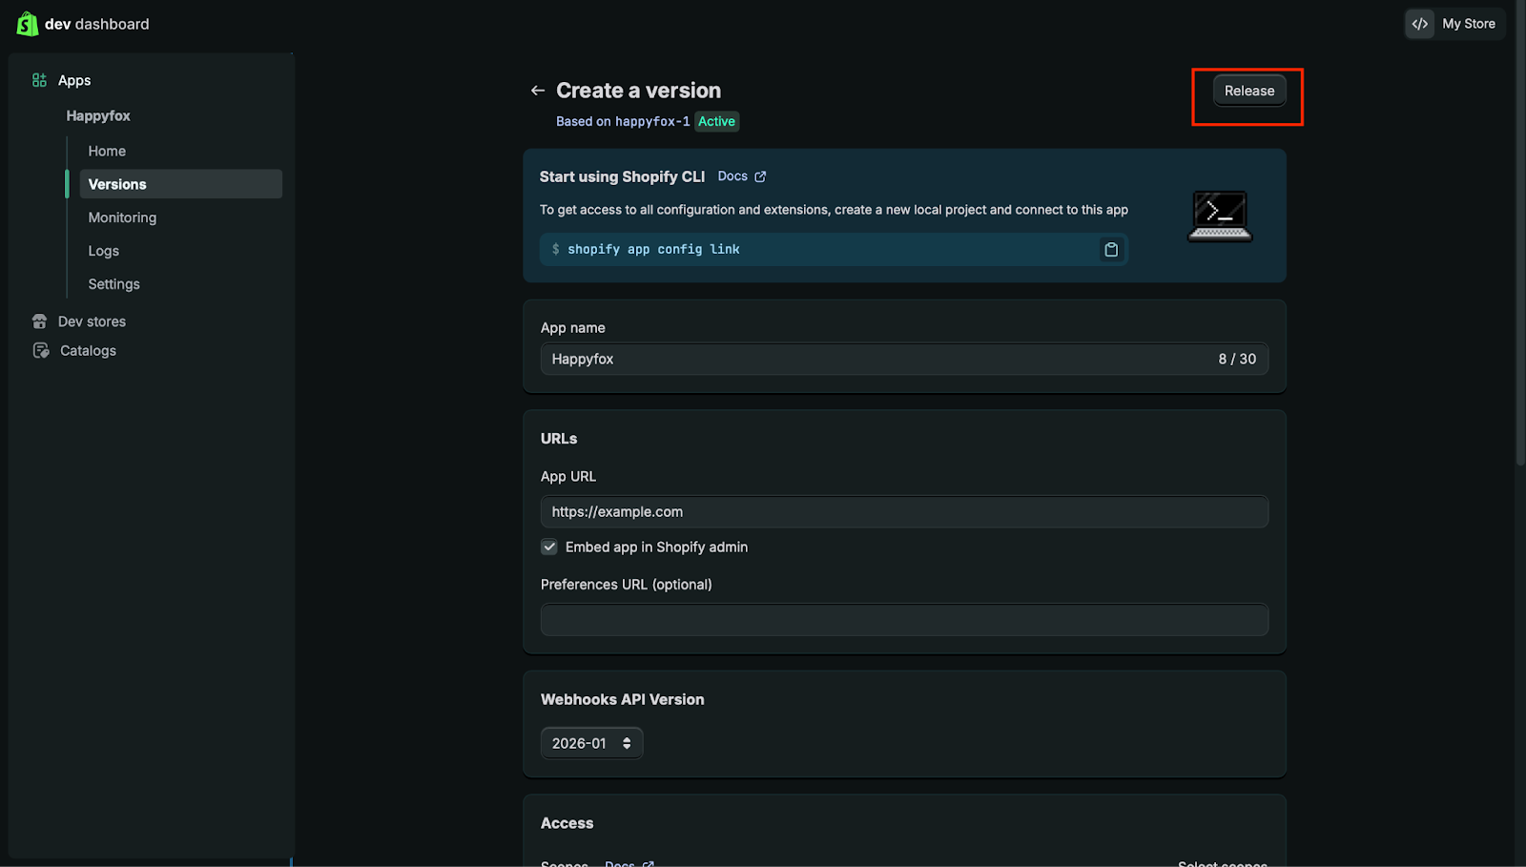
Task: Go to the Monitoring section
Action: [x=122, y=217]
